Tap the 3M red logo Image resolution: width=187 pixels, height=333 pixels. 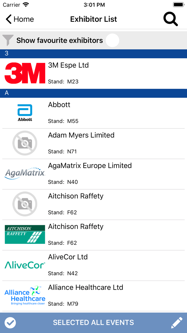point(25,73)
